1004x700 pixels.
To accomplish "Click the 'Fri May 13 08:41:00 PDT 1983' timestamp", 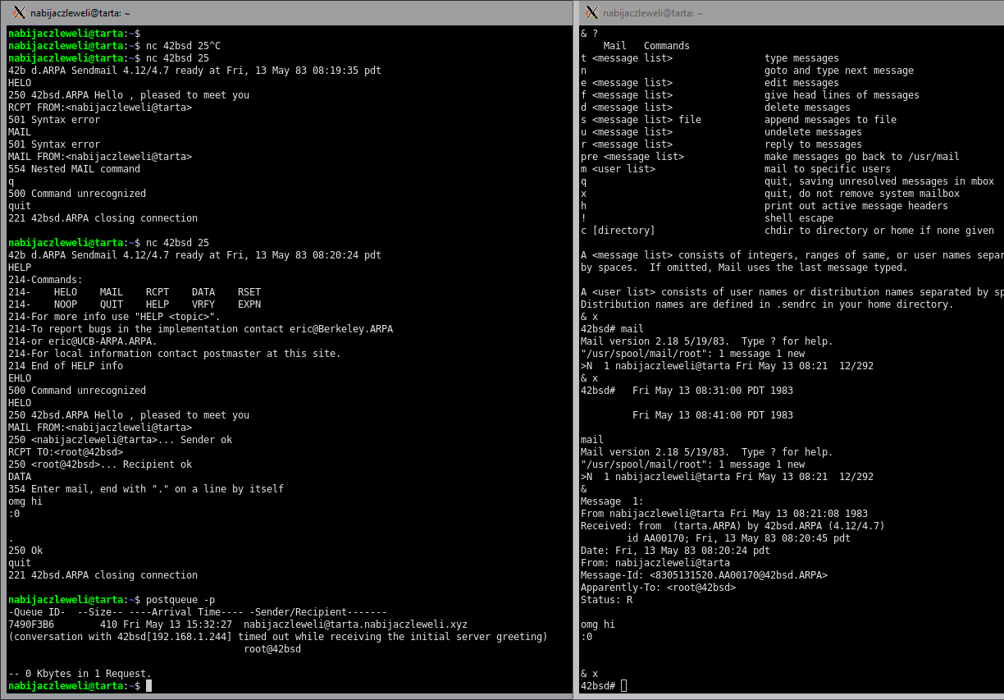I will (713, 415).
